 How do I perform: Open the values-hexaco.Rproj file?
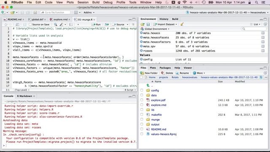164,134
